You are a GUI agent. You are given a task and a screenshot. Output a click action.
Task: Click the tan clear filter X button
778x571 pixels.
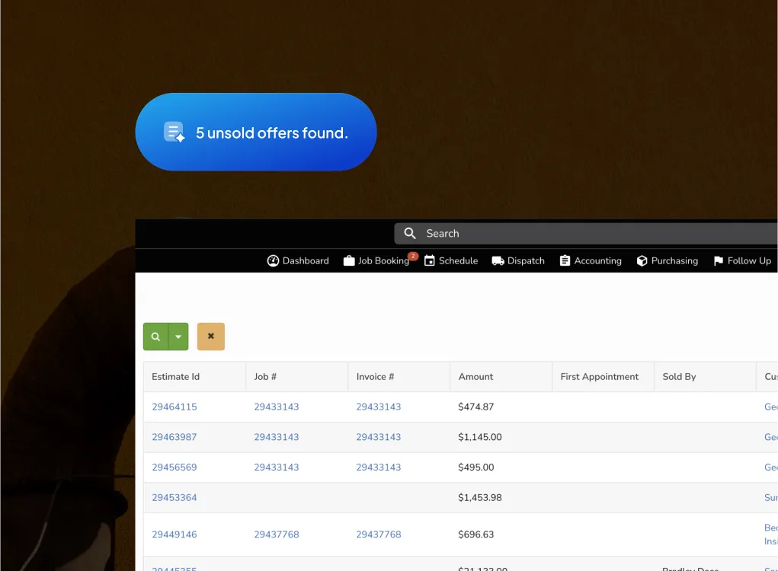coord(211,337)
